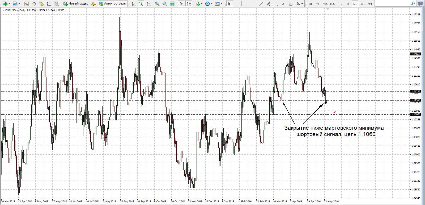Toggle the Terminal panel
This screenshot has width=425, height=205.
(x=49, y=4)
